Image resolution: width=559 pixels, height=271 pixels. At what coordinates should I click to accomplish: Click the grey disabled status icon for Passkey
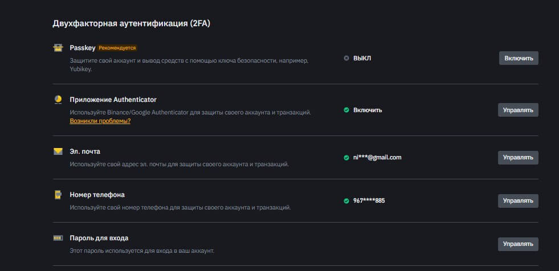coord(346,58)
